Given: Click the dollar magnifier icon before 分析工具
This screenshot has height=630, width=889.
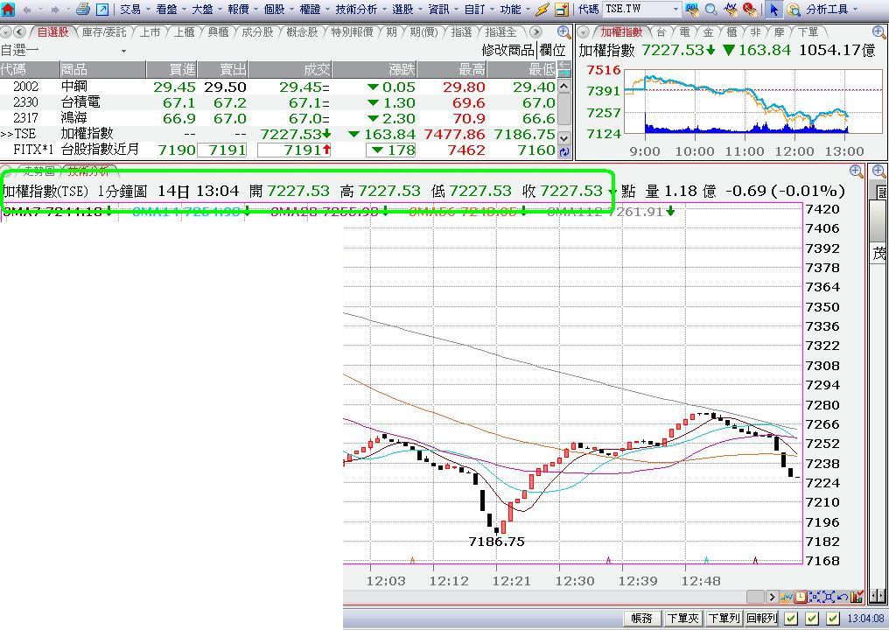Looking at the screenshot, I should tap(794, 10).
